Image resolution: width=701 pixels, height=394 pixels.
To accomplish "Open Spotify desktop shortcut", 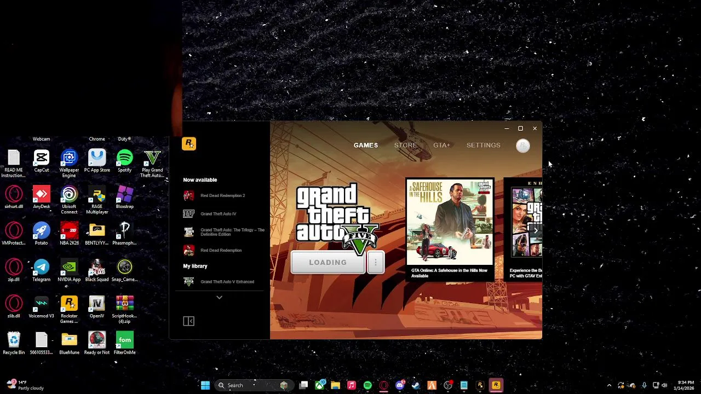I will pos(124,161).
